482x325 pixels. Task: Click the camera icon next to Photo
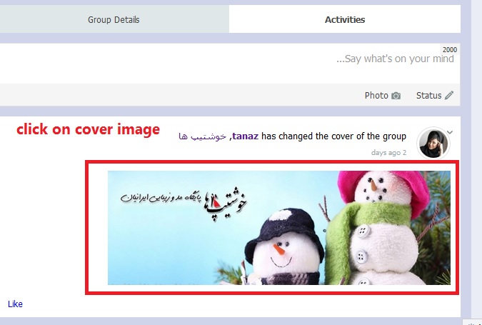click(396, 96)
